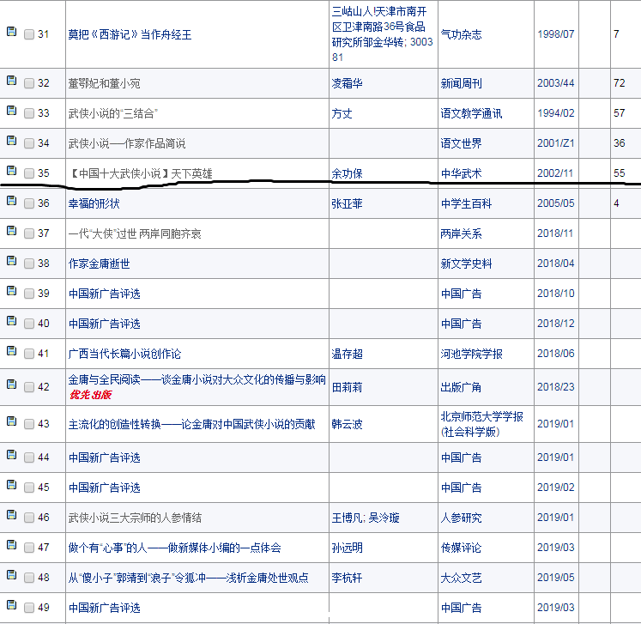Click the save icon for row 38
The image size is (641, 624).
pyautogui.click(x=11, y=261)
